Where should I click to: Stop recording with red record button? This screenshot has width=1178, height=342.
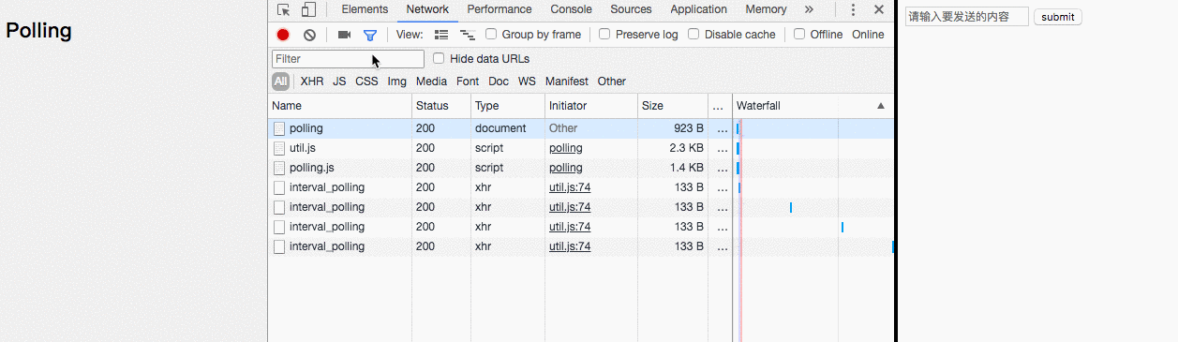pos(283,35)
